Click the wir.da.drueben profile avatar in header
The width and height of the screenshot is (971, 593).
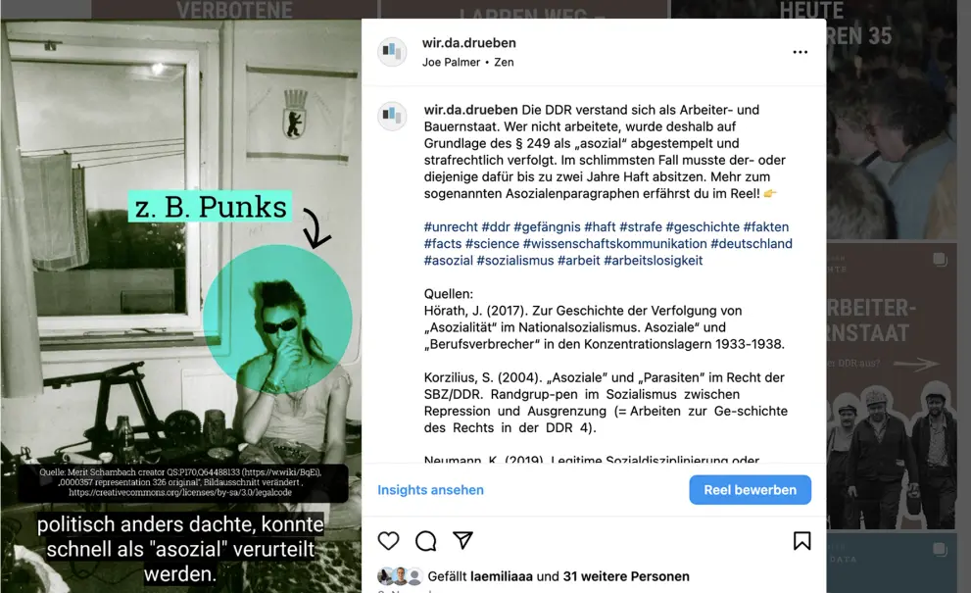point(392,51)
